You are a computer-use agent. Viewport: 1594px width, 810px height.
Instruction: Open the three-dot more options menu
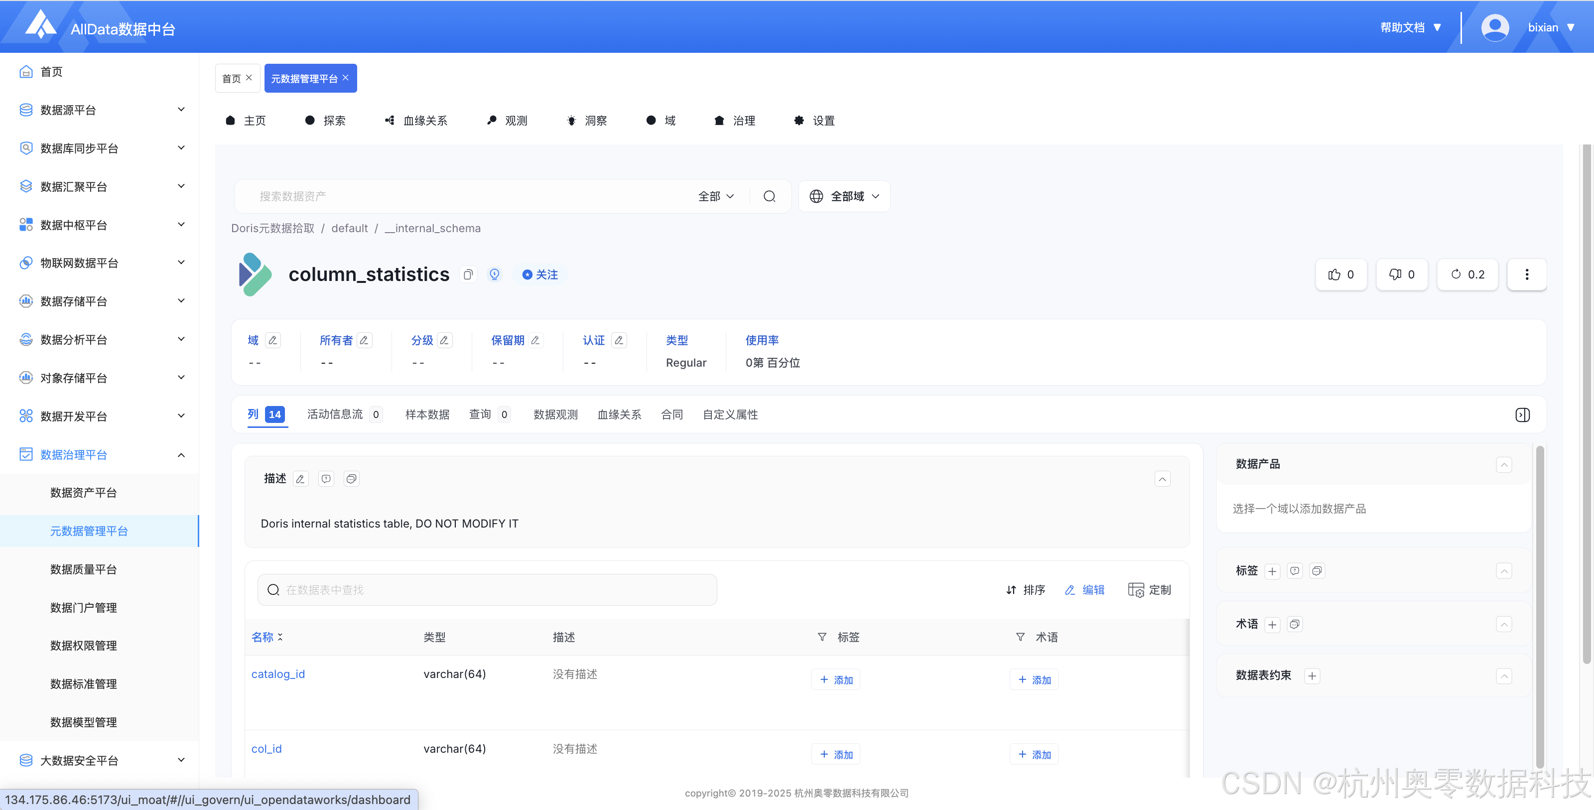click(1527, 274)
